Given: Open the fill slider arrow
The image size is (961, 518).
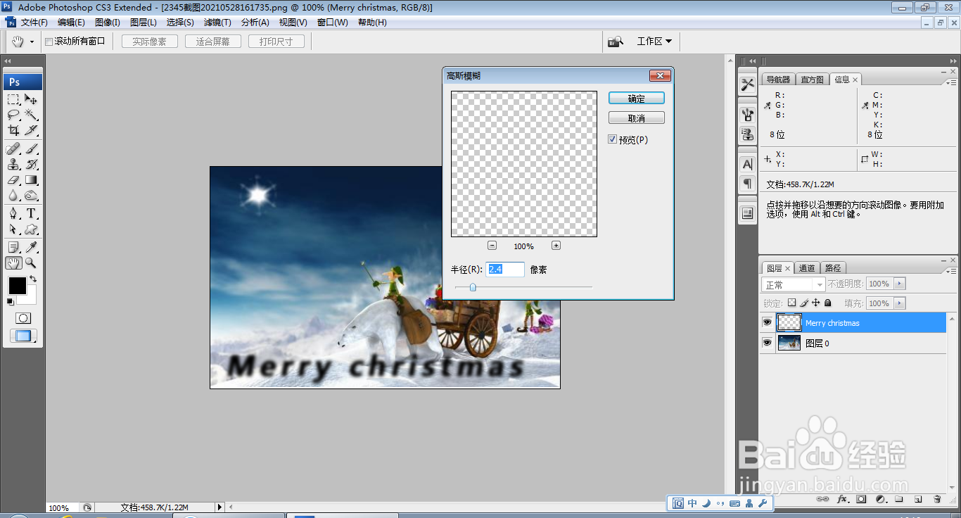Looking at the screenshot, I should pos(899,303).
